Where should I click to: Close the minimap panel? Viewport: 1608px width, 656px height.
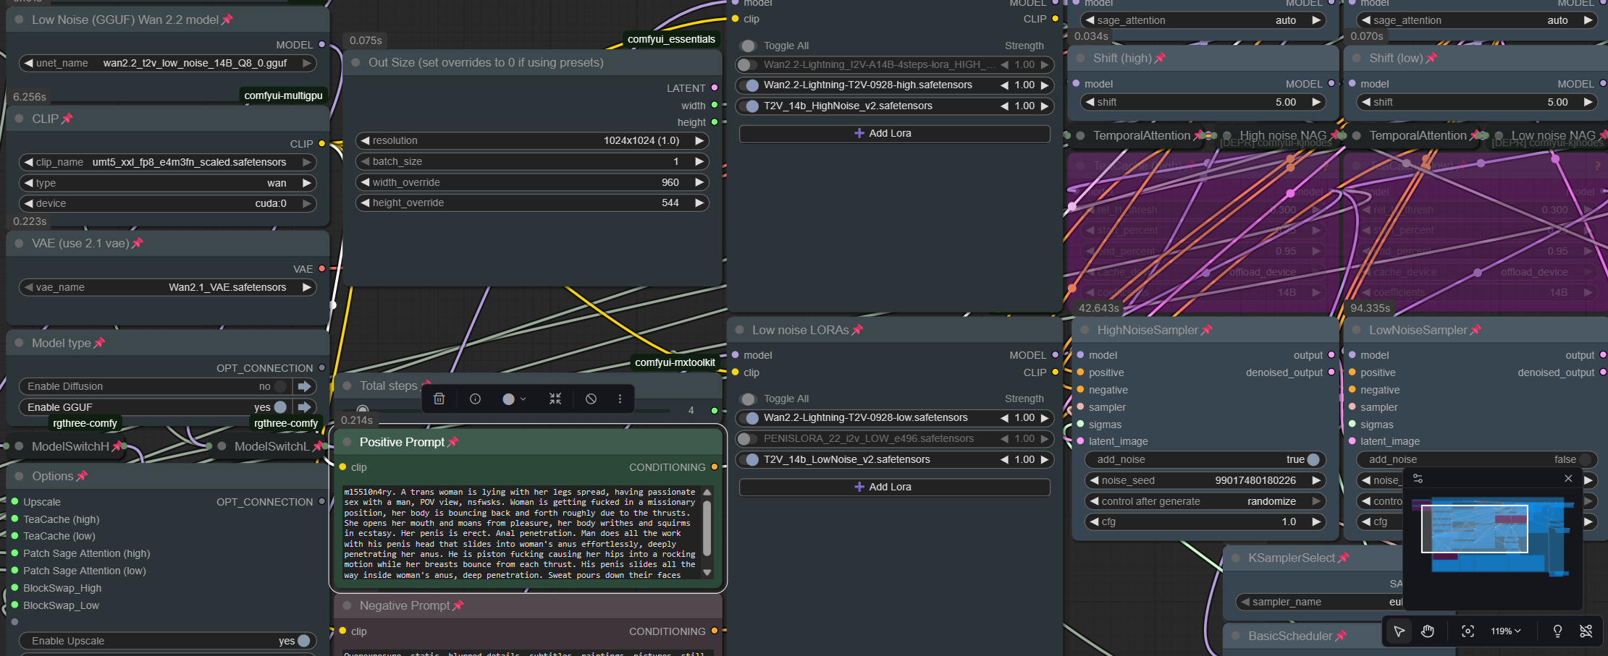tap(1568, 479)
